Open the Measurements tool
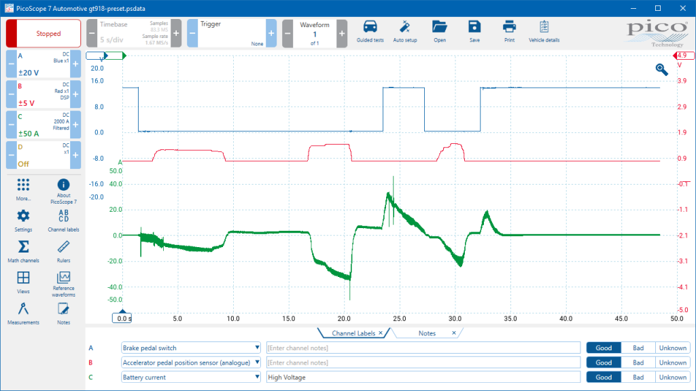 tap(23, 312)
